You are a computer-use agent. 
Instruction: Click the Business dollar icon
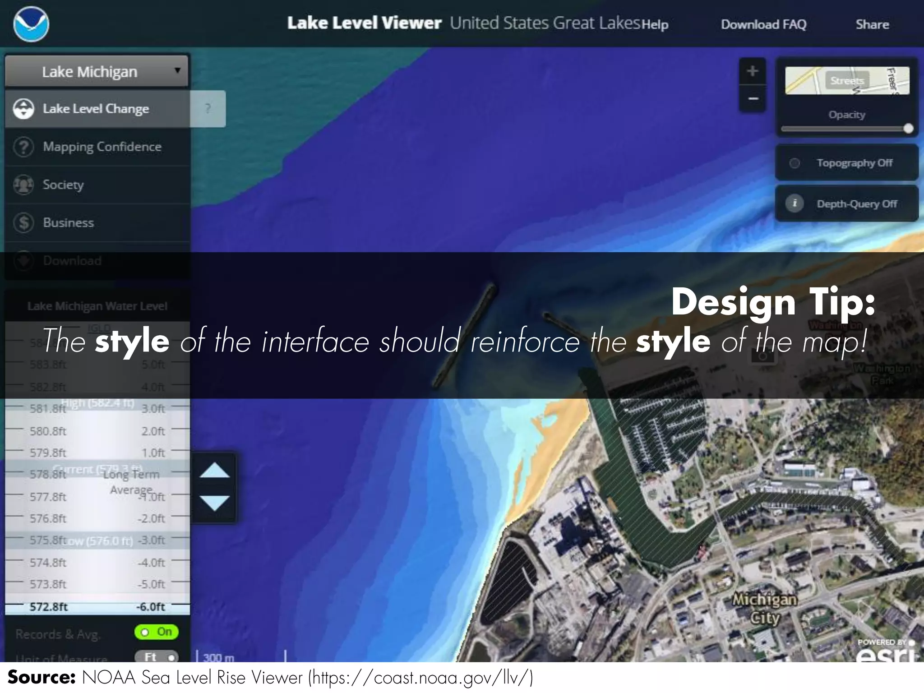(x=23, y=222)
